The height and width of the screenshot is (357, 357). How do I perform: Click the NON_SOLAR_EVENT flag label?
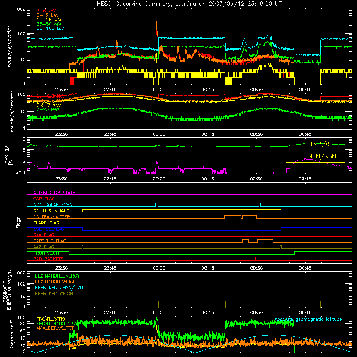54,205
